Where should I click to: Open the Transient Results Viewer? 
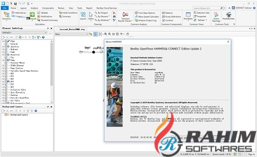[125, 17]
